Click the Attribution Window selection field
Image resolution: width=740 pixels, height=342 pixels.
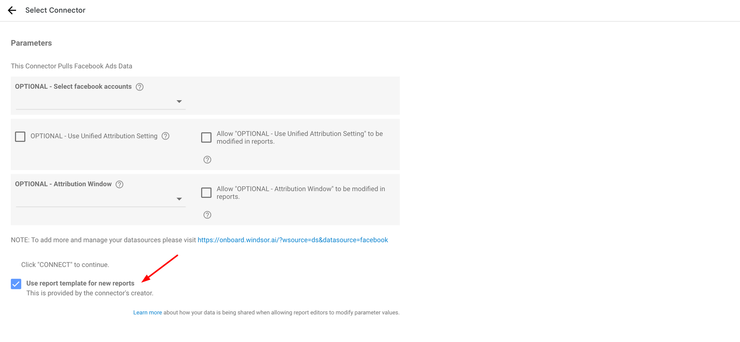click(x=95, y=200)
